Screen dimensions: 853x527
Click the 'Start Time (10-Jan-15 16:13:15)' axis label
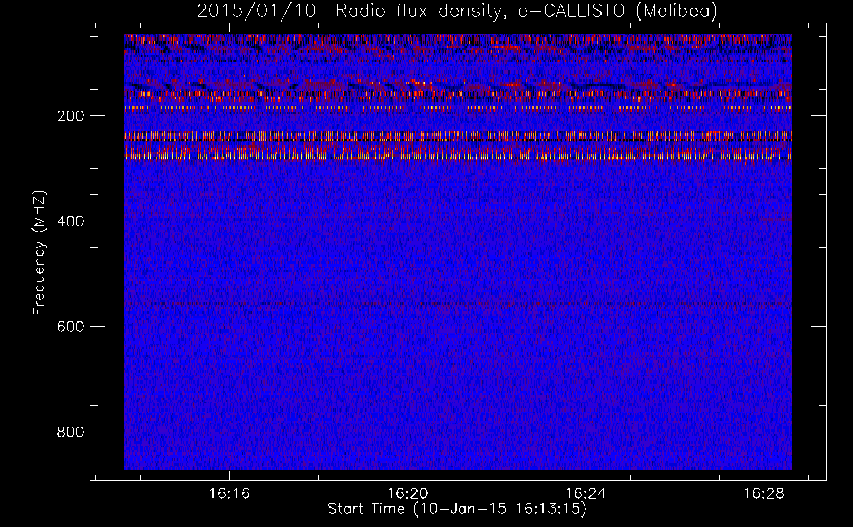pos(457,509)
